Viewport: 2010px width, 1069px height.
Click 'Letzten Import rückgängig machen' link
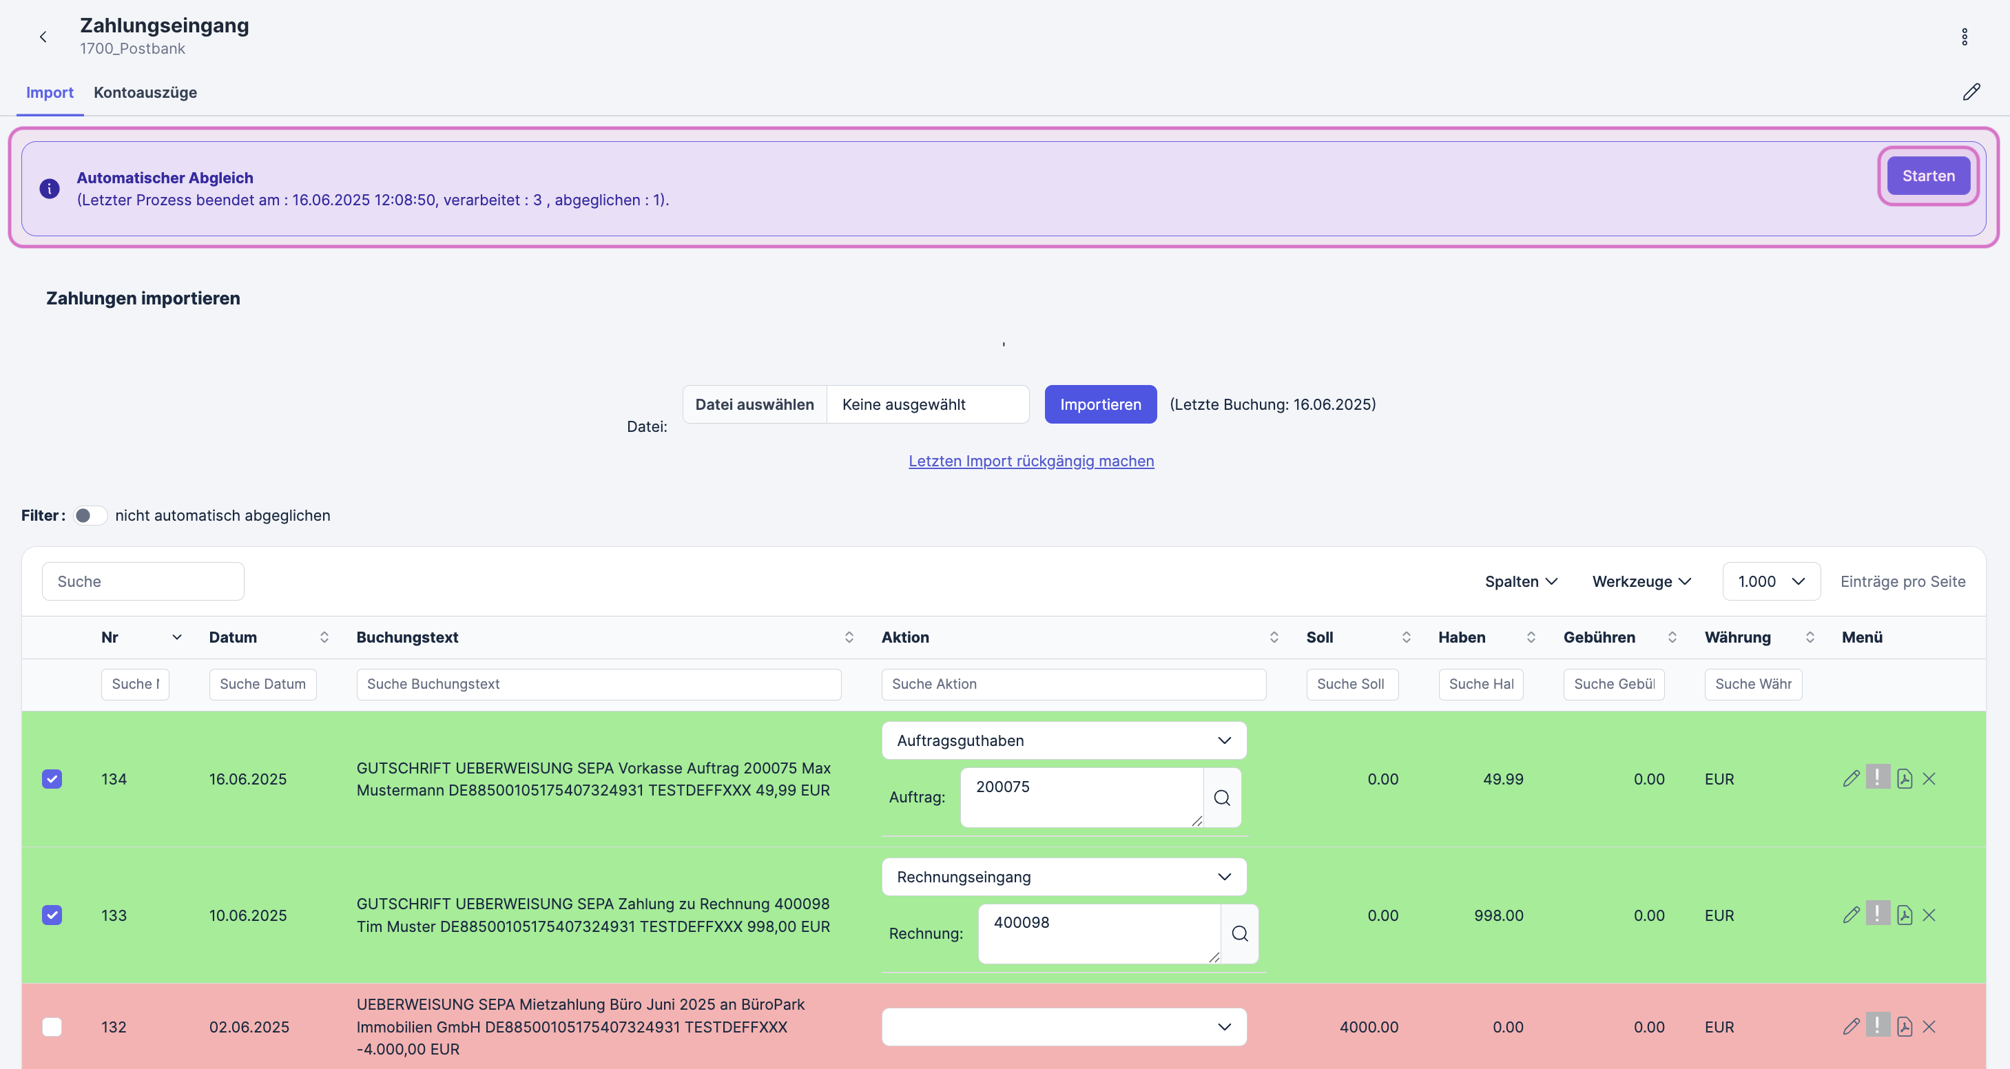[1030, 461]
